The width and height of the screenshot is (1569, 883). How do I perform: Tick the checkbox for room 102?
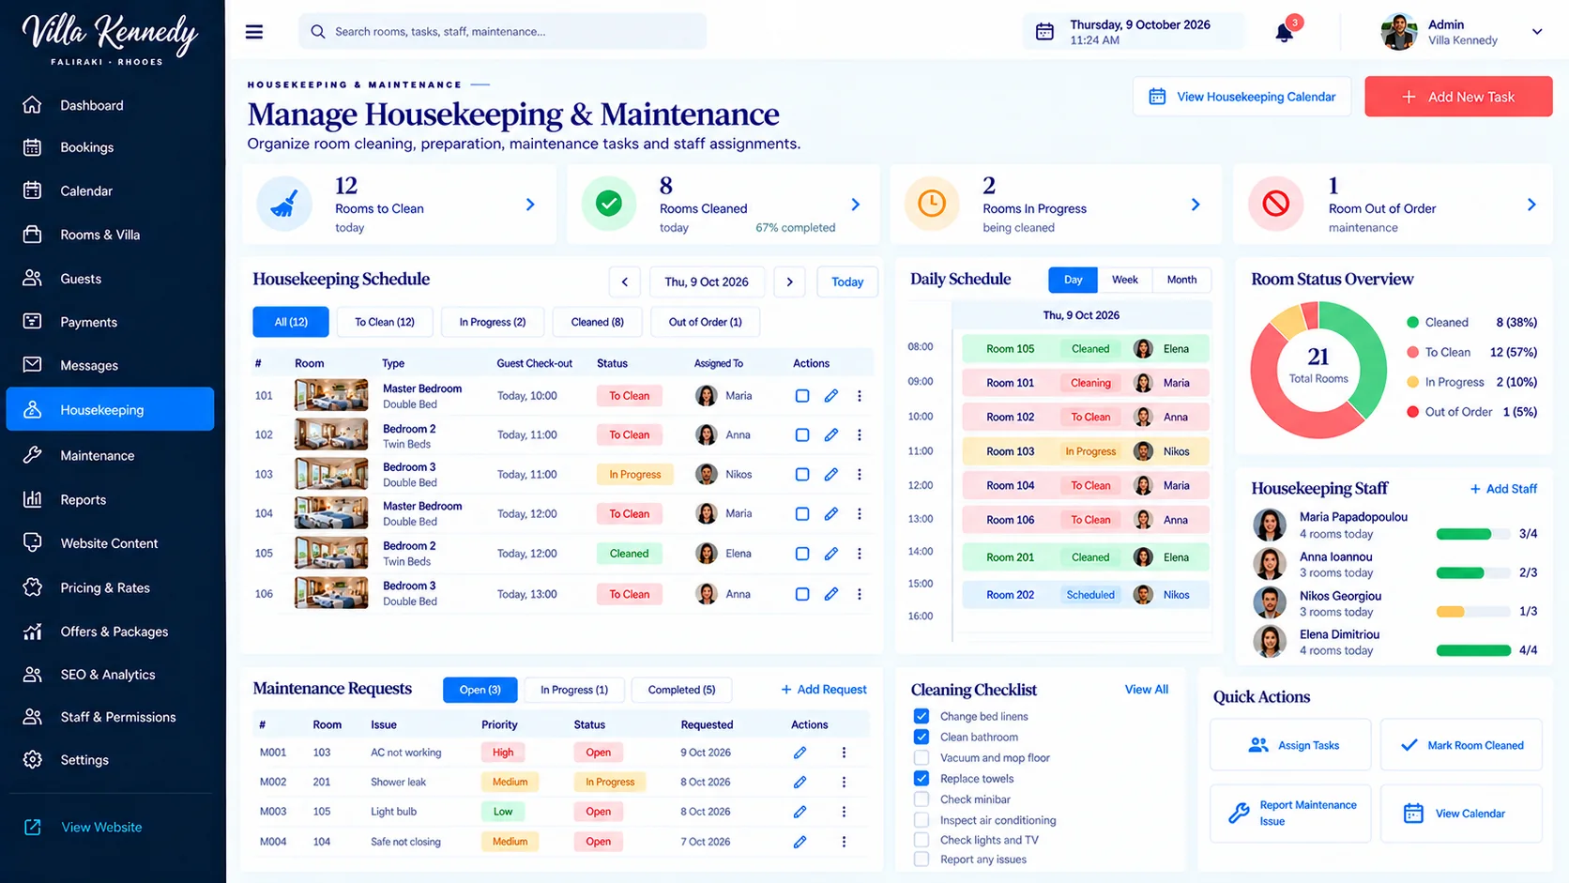click(x=802, y=435)
